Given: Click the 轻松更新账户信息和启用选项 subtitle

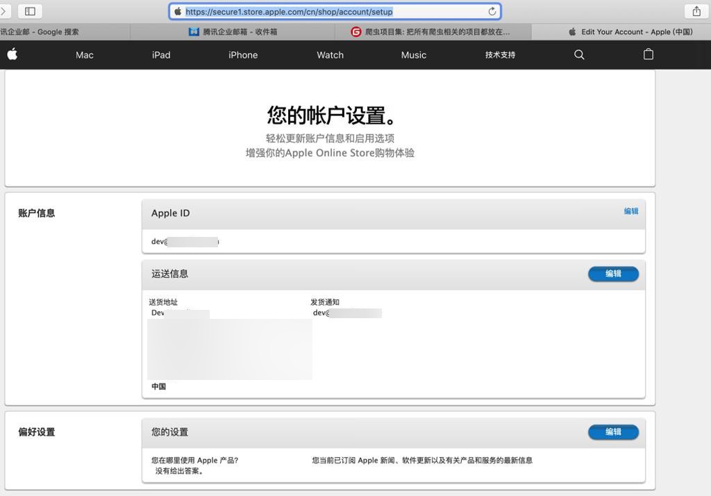Looking at the screenshot, I should pos(330,138).
